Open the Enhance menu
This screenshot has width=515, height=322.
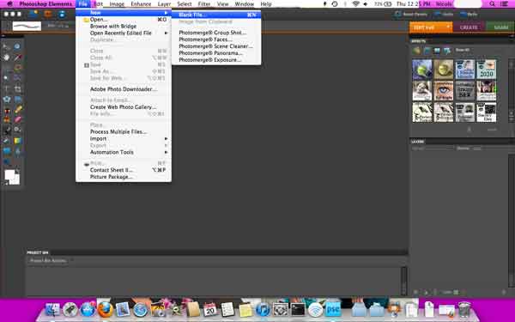pyautogui.click(x=141, y=4)
